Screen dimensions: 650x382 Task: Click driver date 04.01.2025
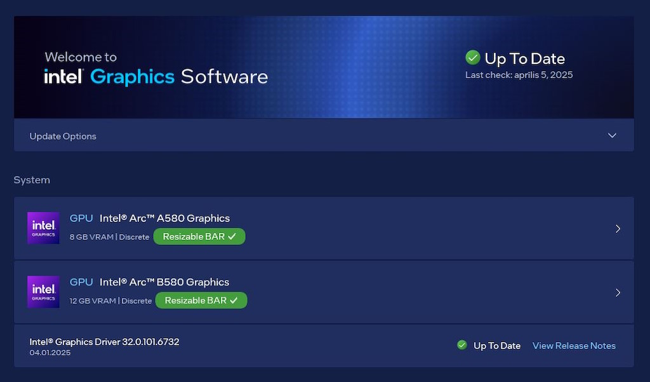50,353
